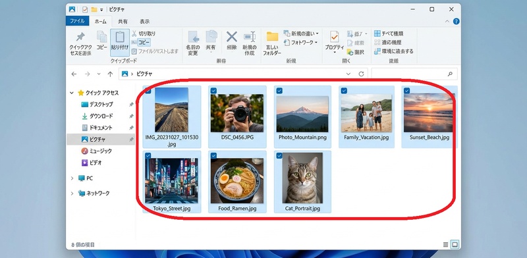Image resolution: width=527 pixels, height=258 pixels.
Task: Open the 新規の違い dropdown in the ribbon
Action: click(x=301, y=34)
